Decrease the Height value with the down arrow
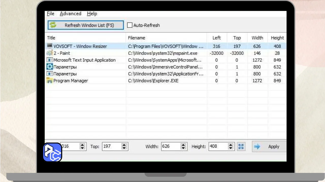Viewport: 325px width, 182px height. click(231, 148)
